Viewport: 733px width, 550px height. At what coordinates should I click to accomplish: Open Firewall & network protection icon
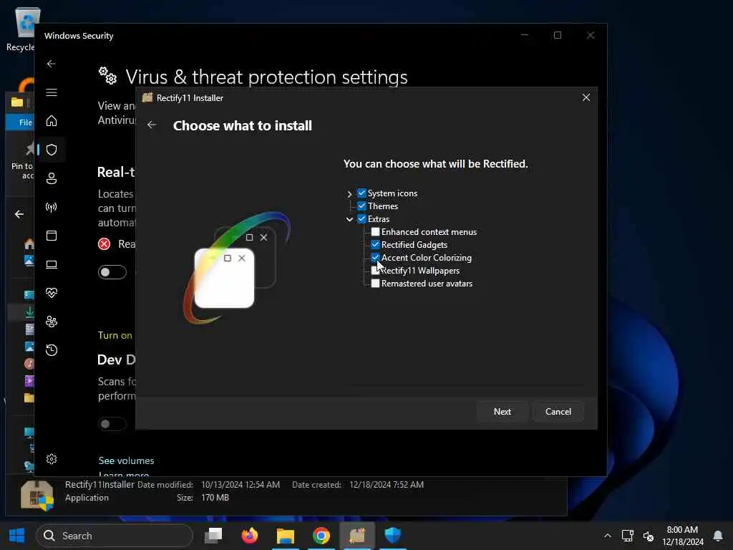pos(52,207)
